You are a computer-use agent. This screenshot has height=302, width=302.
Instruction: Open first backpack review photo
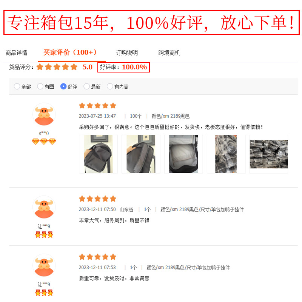coord(98,154)
